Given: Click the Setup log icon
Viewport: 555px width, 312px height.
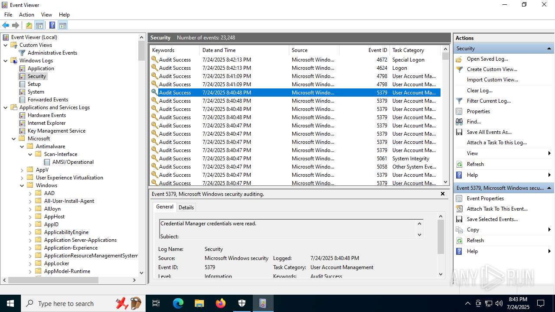Looking at the screenshot, I should click(22, 84).
